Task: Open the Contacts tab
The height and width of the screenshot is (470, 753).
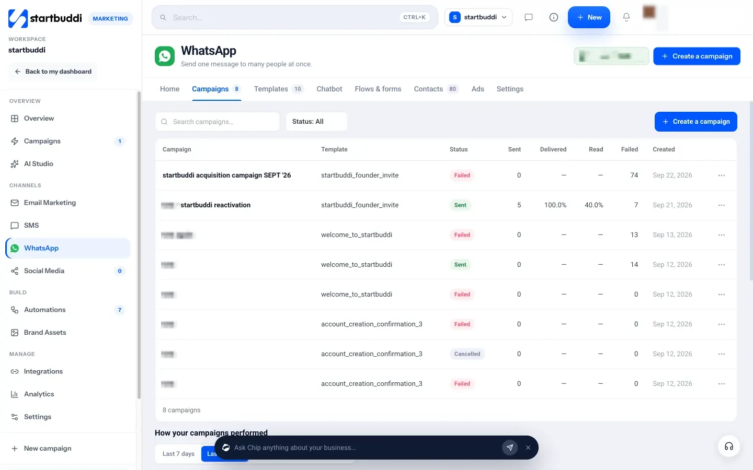Action: click(x=436, y=89)
